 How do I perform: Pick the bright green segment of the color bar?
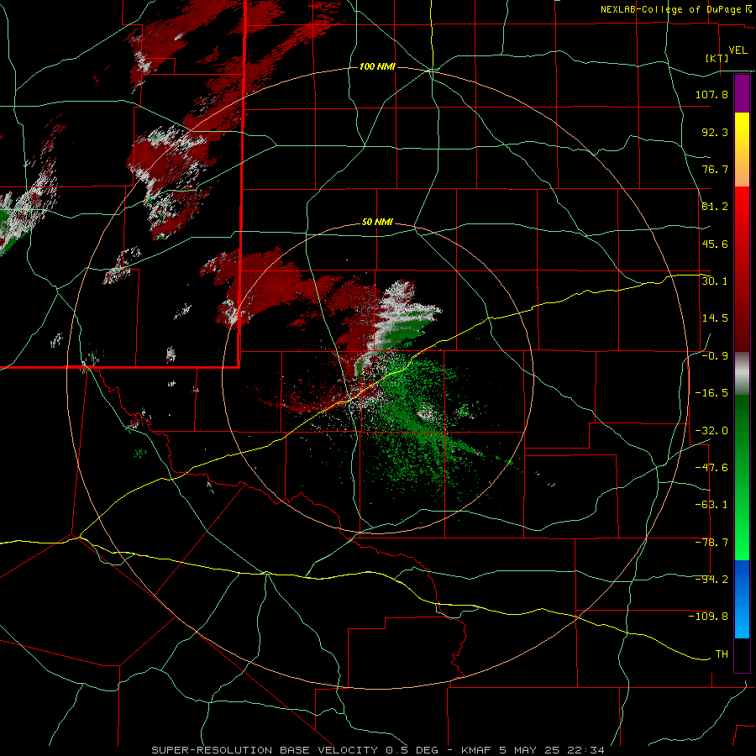point(742,477)
